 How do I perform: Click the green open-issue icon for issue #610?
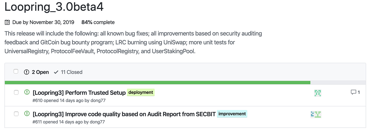(27, 92)
